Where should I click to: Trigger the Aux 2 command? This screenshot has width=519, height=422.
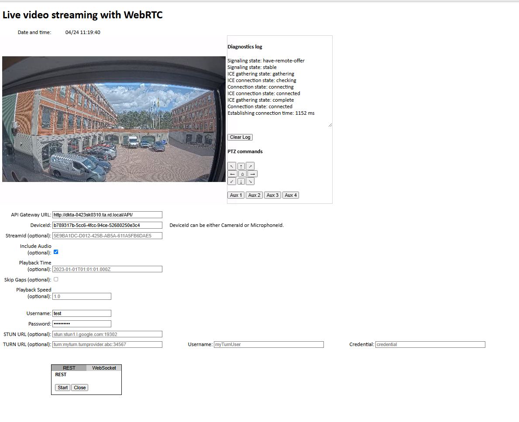tap(254, 195)
